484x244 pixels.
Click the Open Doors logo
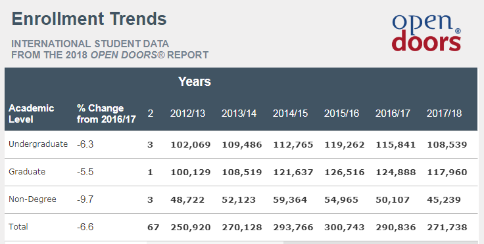click(426, 33)
